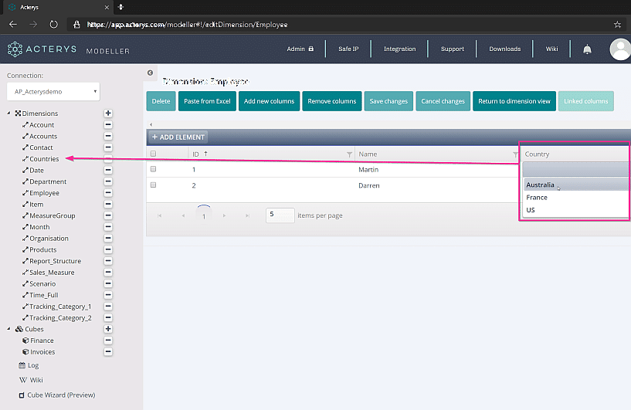631x410 pixels.
Task: Click the minus icon next to Employee
Action: (108, 193)
